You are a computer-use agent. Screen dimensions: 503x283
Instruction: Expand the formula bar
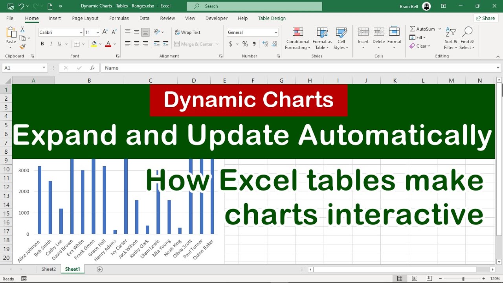pyautogui.click(x=498, y=68)
